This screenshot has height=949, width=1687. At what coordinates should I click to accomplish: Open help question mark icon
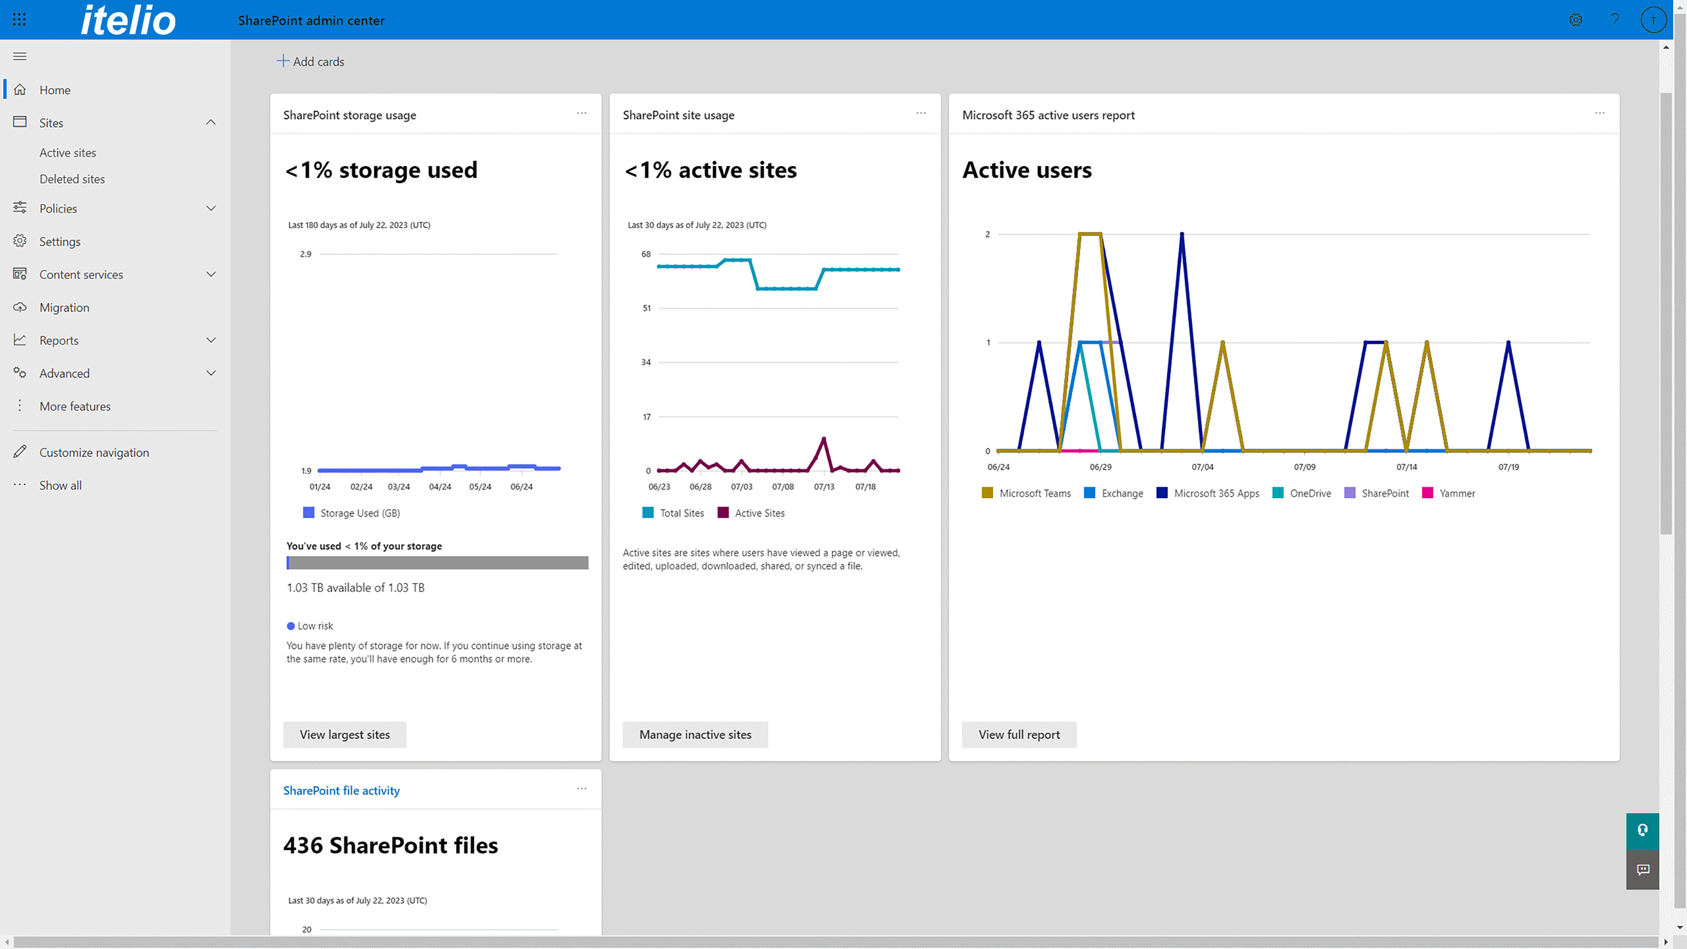1615,20
